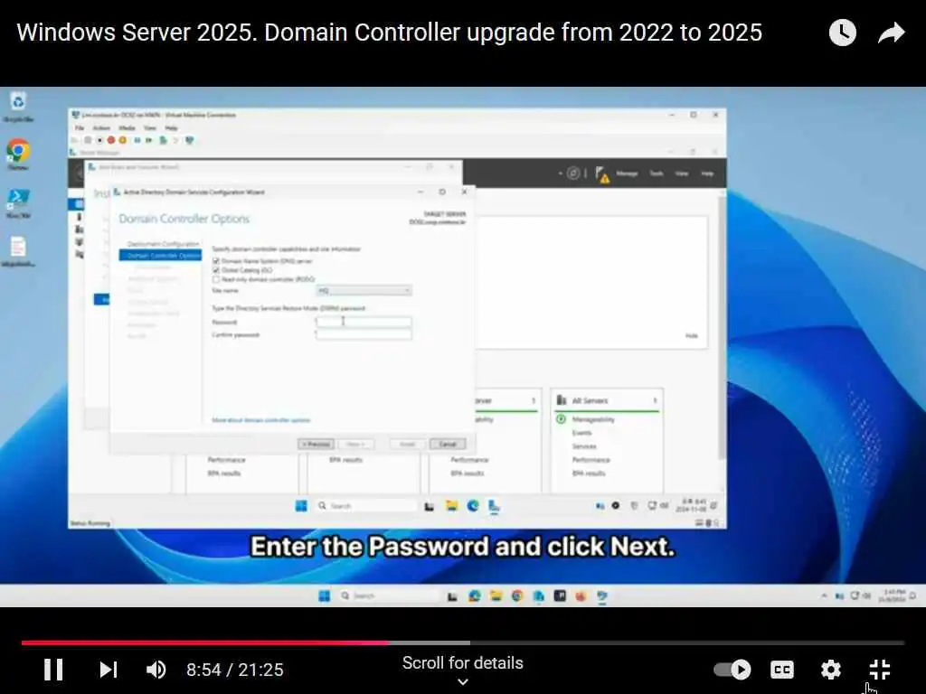This screenshot has height=694, width=926.
Task: Open File Explorer in host taskbar
Action: [496, 596]
